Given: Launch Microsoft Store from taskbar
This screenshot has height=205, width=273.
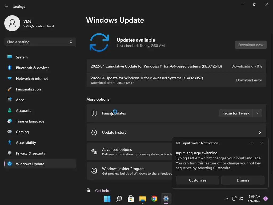Looking at the screenshot, I should (x=131, y=199).
